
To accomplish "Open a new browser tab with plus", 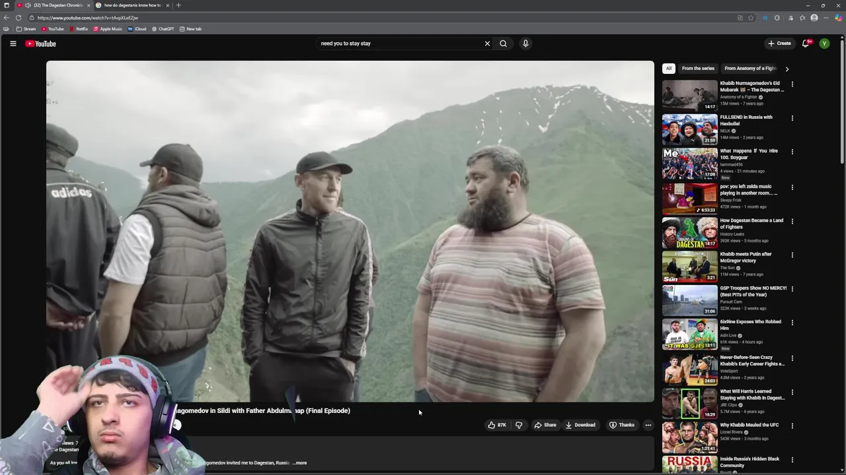I will point(178,5).
